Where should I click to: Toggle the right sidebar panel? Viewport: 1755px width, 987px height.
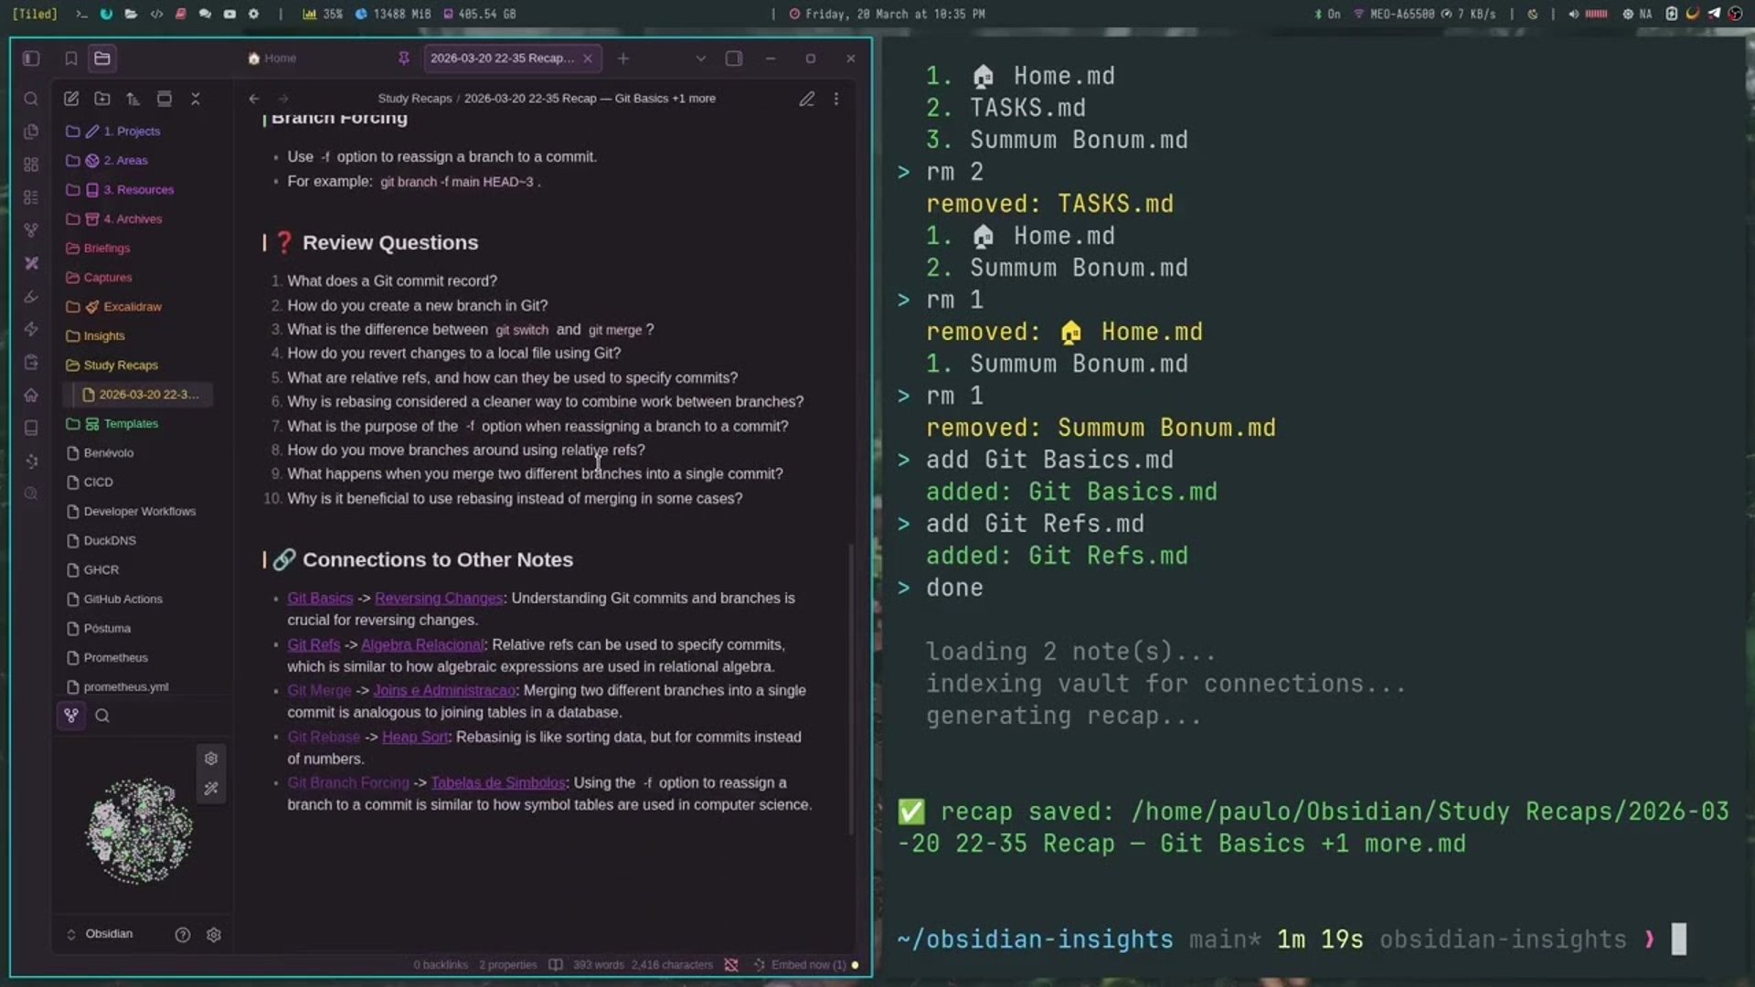[734, 58]
